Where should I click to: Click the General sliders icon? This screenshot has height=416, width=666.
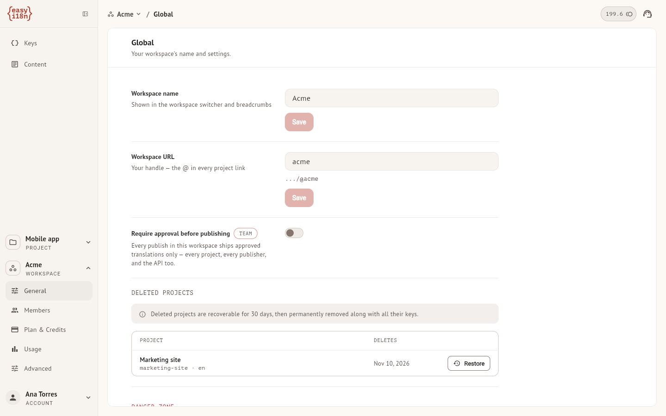coord(15,291)
